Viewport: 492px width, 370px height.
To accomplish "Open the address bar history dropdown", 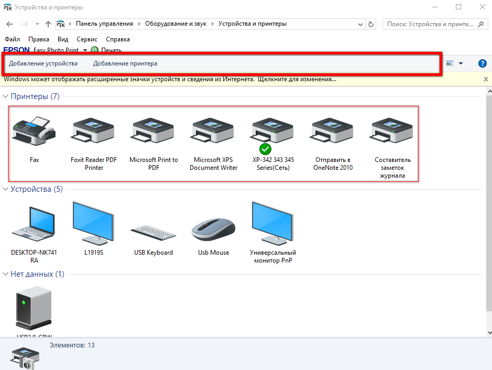I will tap(360, 24).
